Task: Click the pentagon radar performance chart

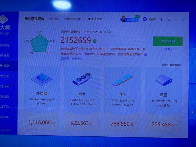Action: pos(40,43)
